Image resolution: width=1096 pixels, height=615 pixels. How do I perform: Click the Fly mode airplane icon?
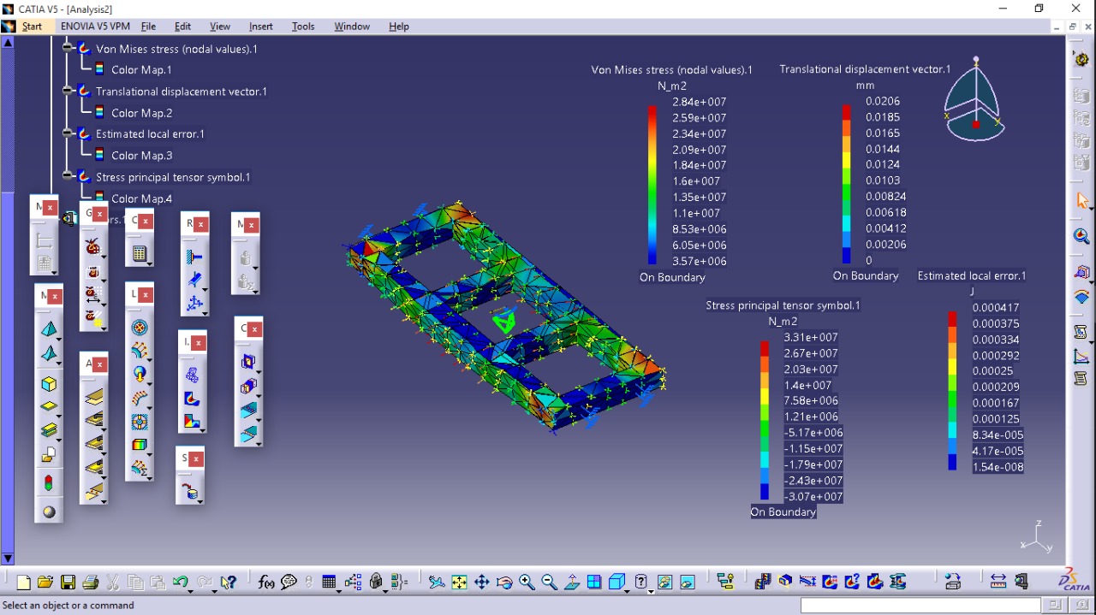(437, 582)
